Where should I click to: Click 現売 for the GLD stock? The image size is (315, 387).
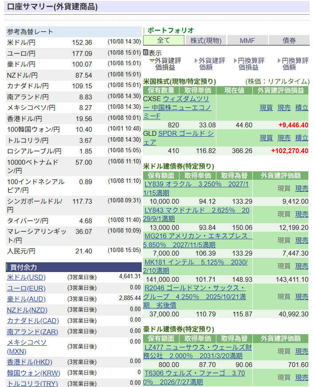[284, 138]
